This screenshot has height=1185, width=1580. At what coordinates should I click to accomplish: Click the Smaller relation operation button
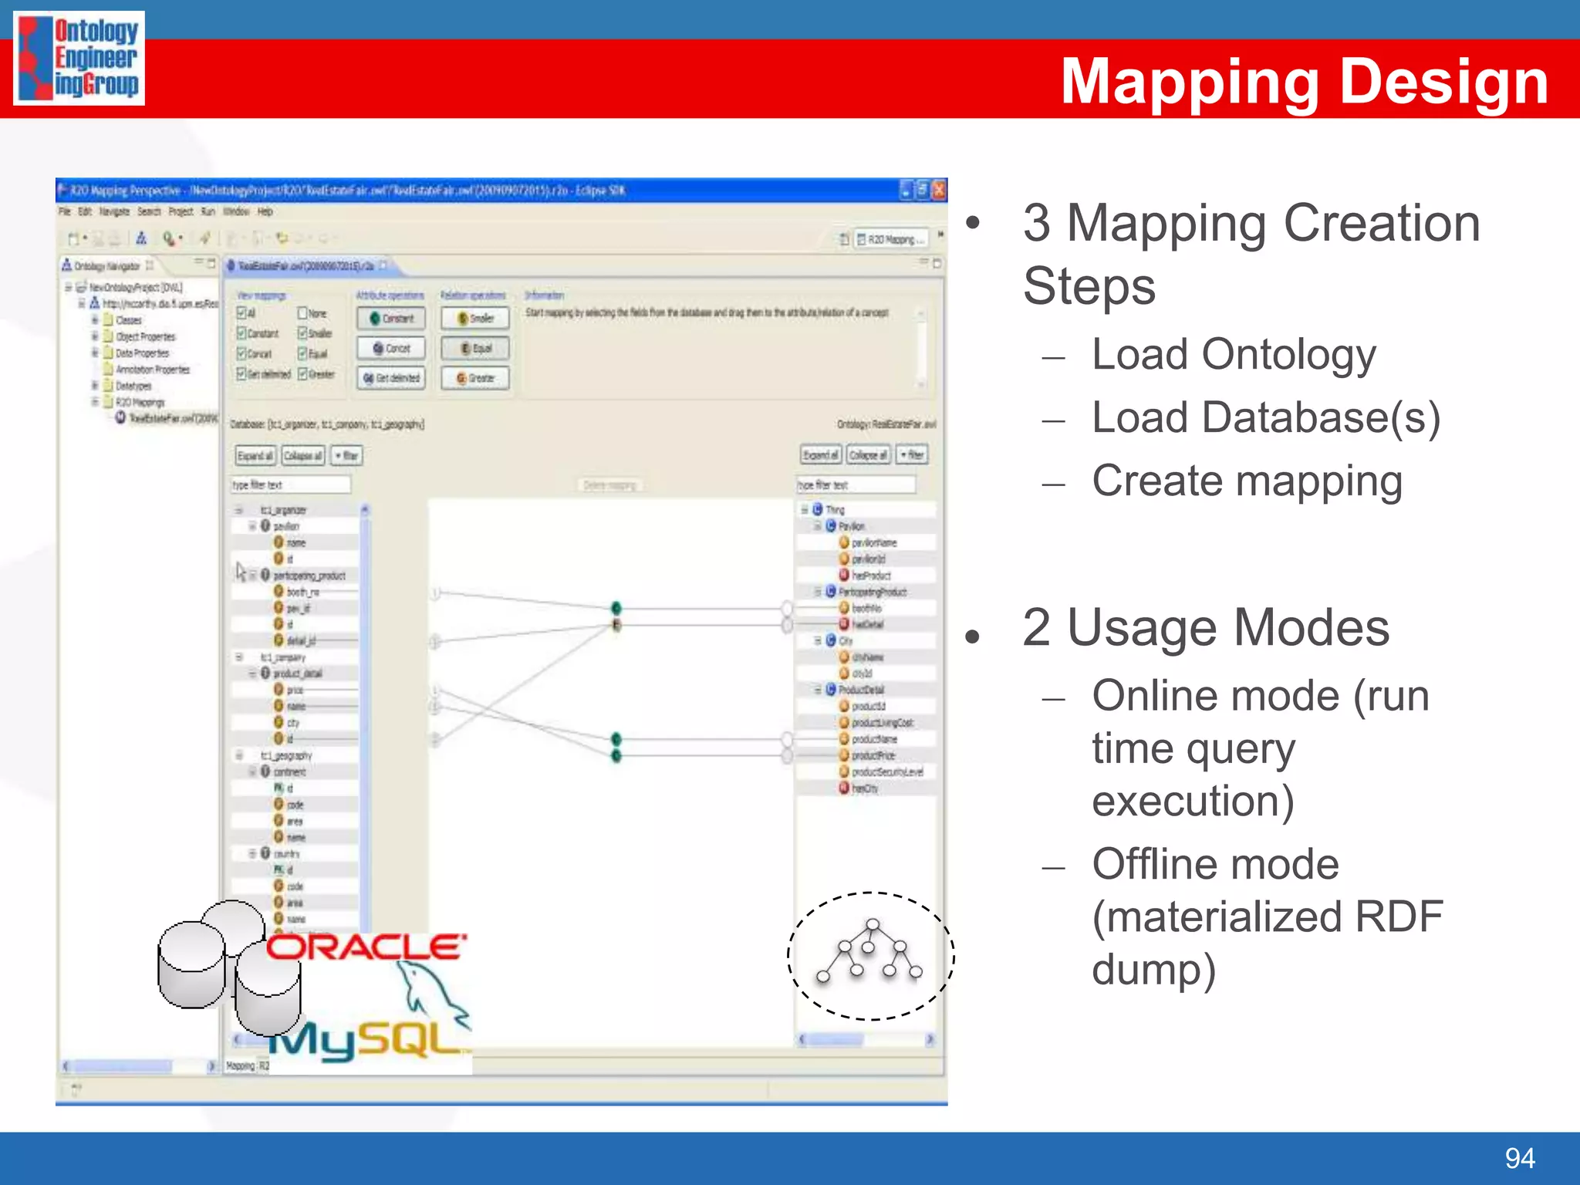[x=474, y=318]
